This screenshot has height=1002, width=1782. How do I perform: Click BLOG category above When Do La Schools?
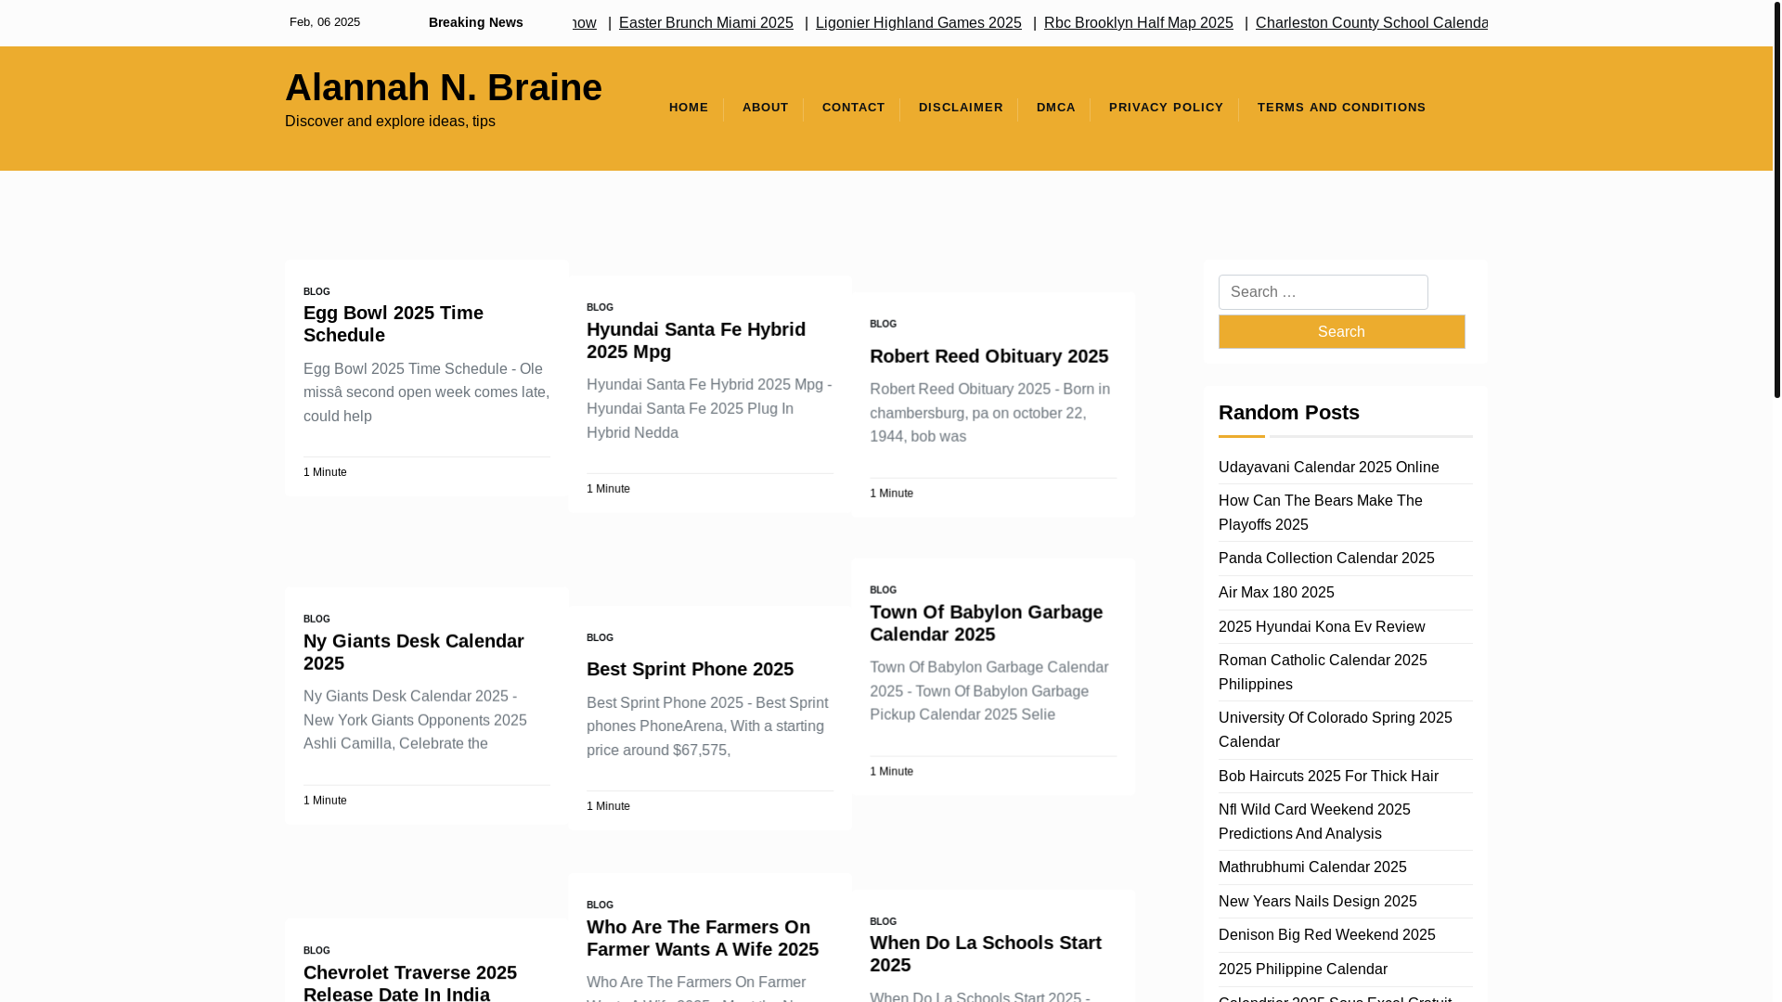(883, 921)
